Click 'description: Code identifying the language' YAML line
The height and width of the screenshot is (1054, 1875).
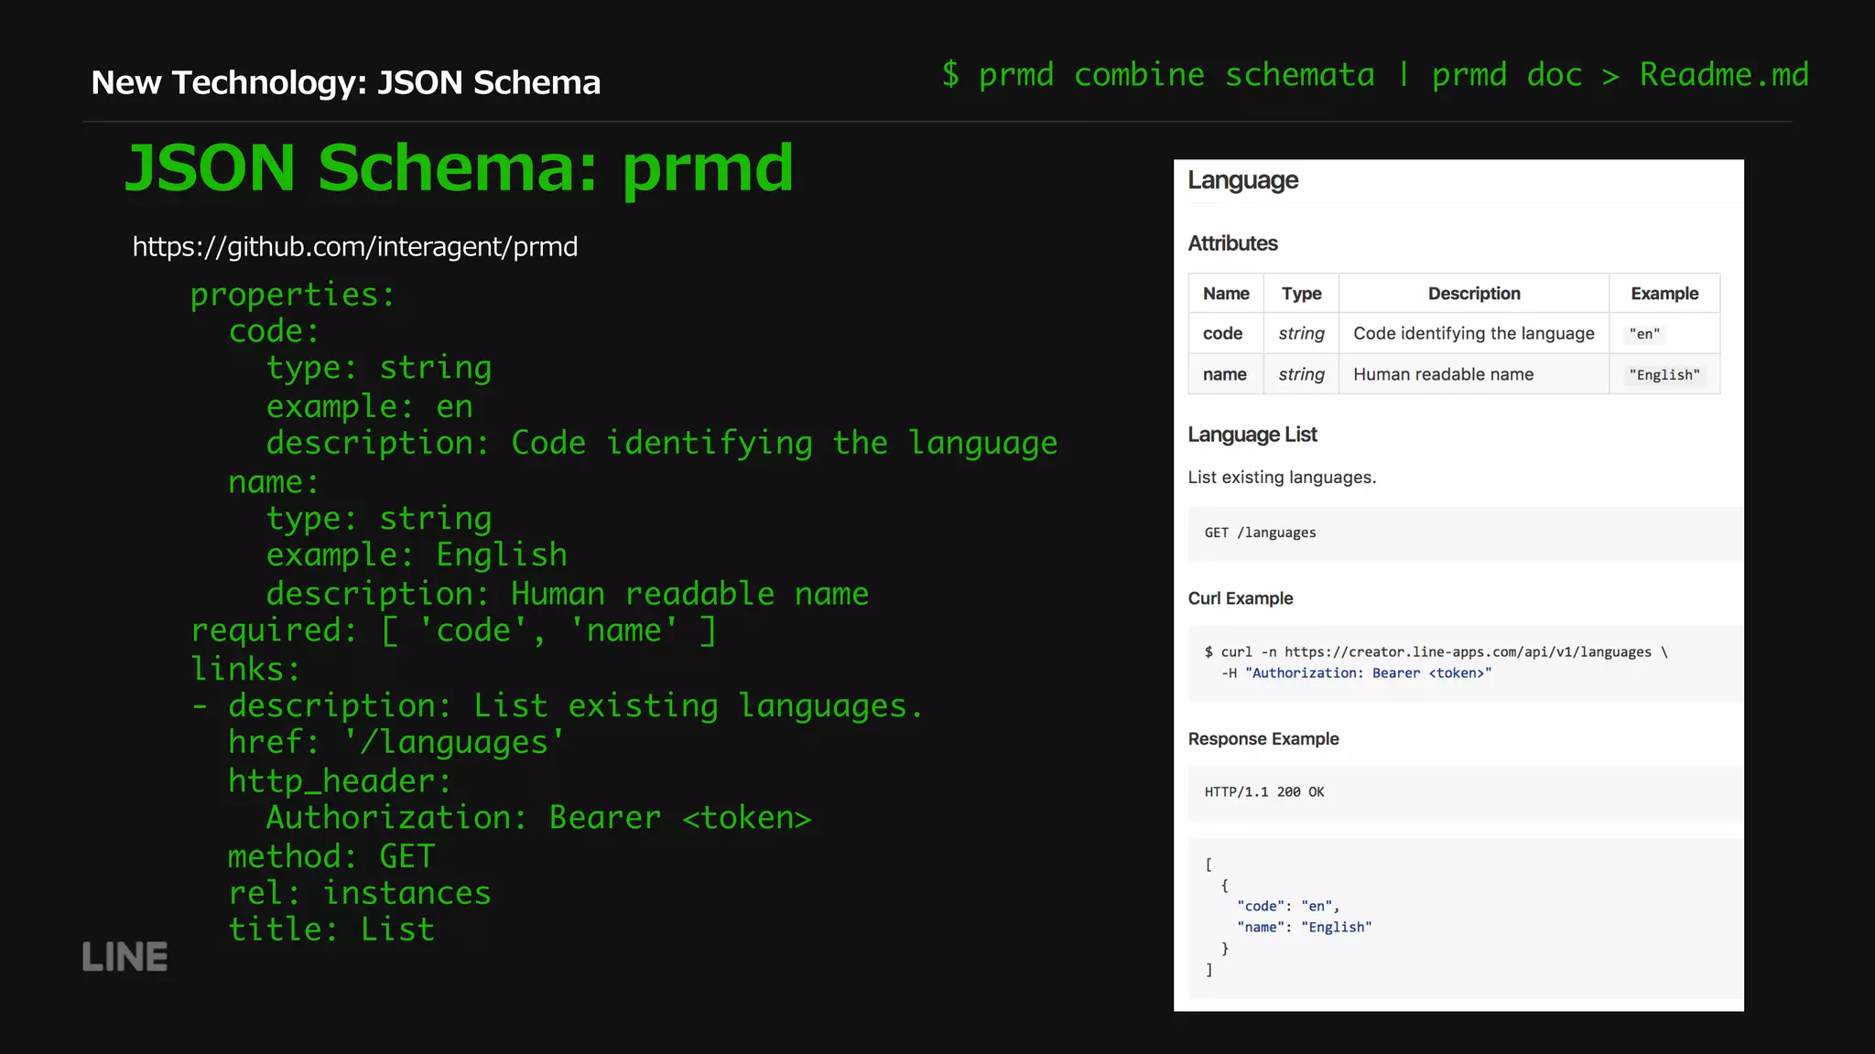coord(662,444)
